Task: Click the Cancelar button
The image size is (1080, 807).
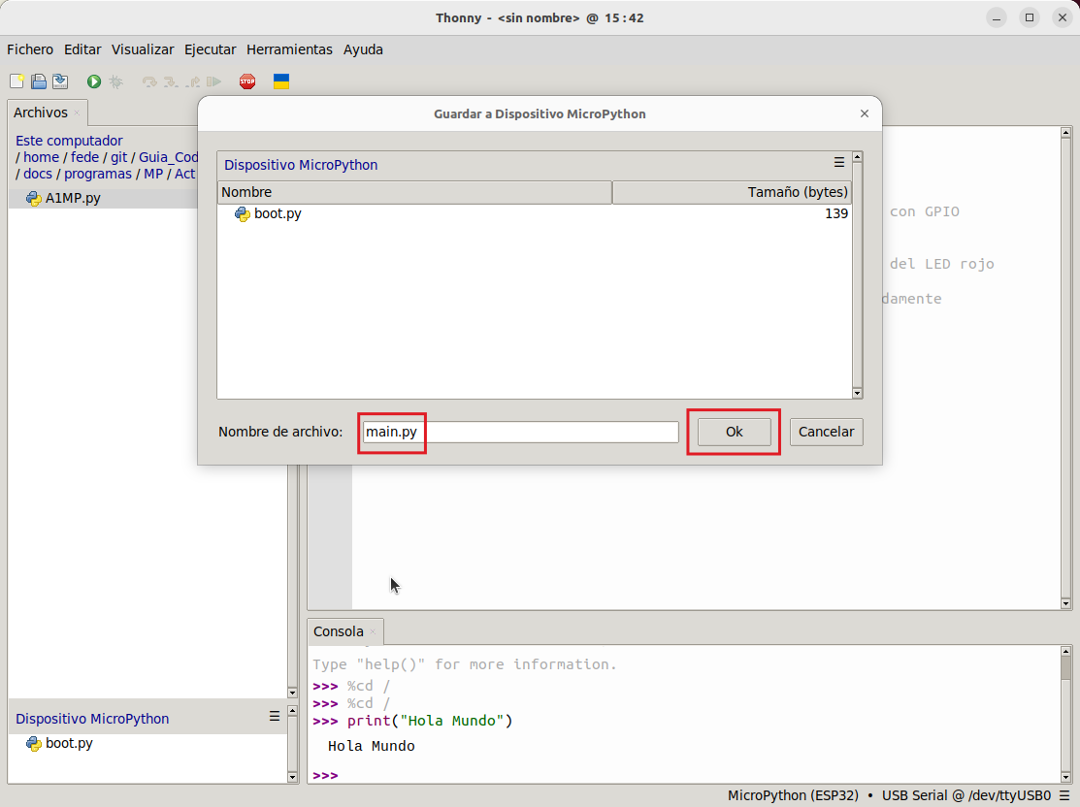Action: tap(826, 432)
